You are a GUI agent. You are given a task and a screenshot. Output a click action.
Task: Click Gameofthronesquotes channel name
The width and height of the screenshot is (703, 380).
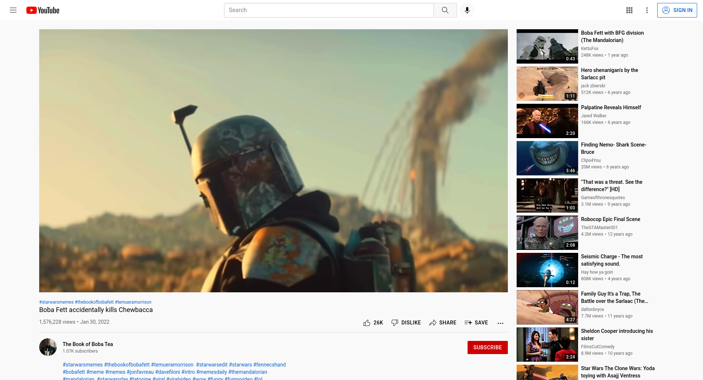(x=603, y=198)
